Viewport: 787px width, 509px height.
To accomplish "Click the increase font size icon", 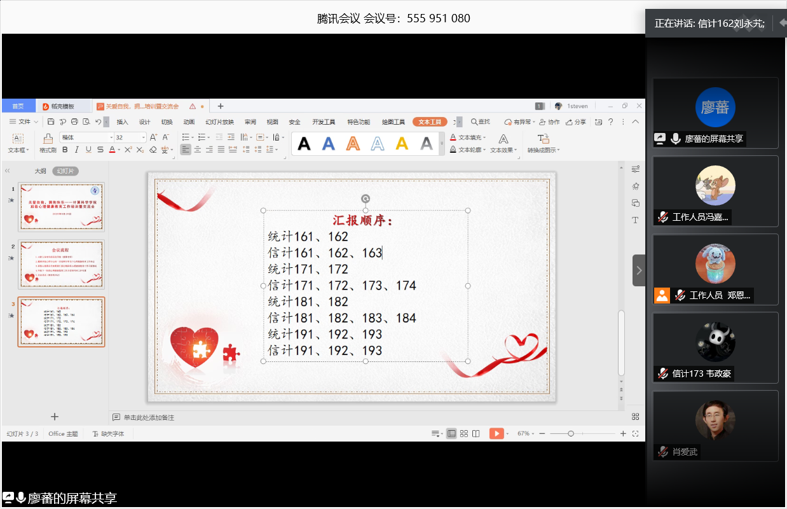I will pos(153,137).
